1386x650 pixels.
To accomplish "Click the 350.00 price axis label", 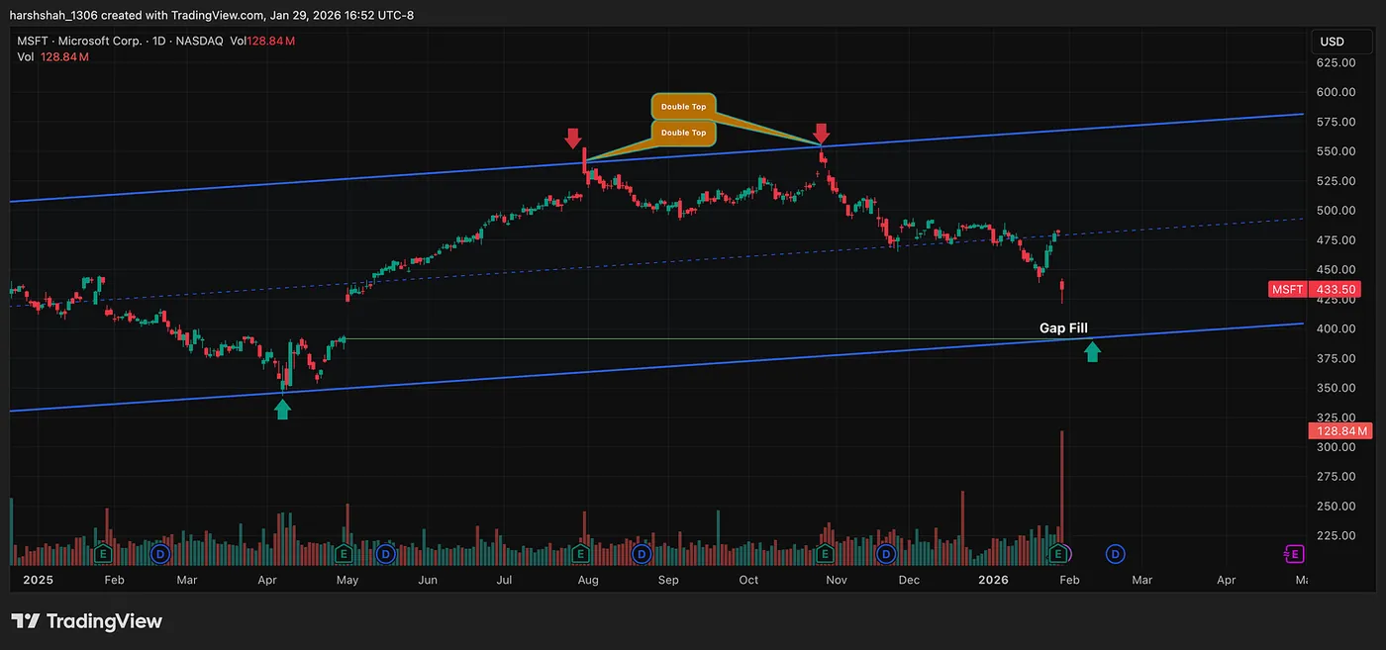I will (1336, 388).
